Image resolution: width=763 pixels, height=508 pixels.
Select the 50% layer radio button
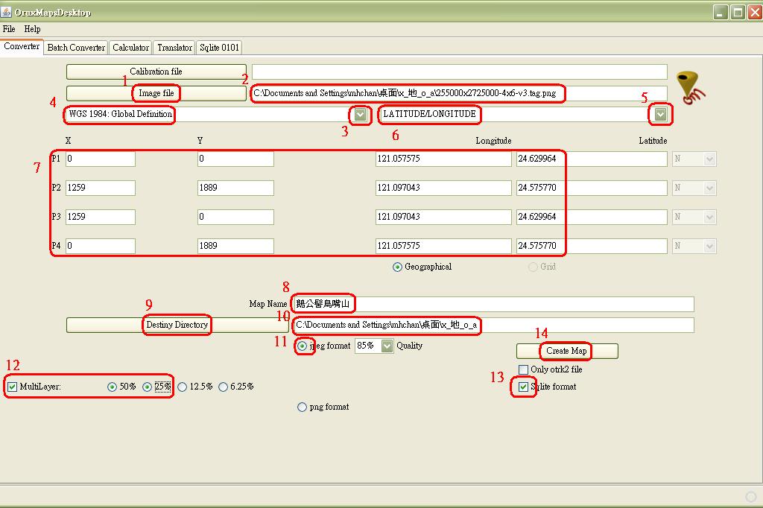[112, 387]
